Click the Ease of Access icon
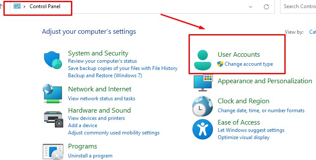The width and height of the screenshot is (316, 160). (x=203, y=129)
